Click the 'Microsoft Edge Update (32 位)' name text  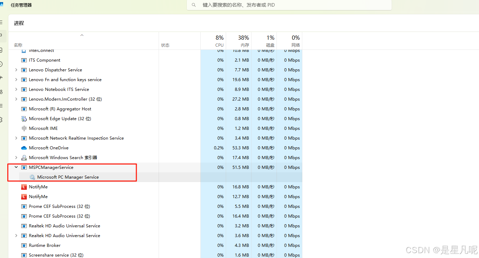pos(60,119)
